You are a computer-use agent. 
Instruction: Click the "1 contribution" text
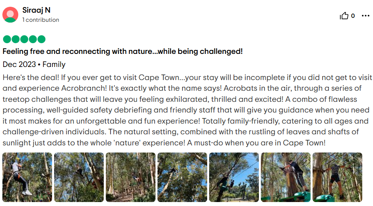click(x=41, y=20)
